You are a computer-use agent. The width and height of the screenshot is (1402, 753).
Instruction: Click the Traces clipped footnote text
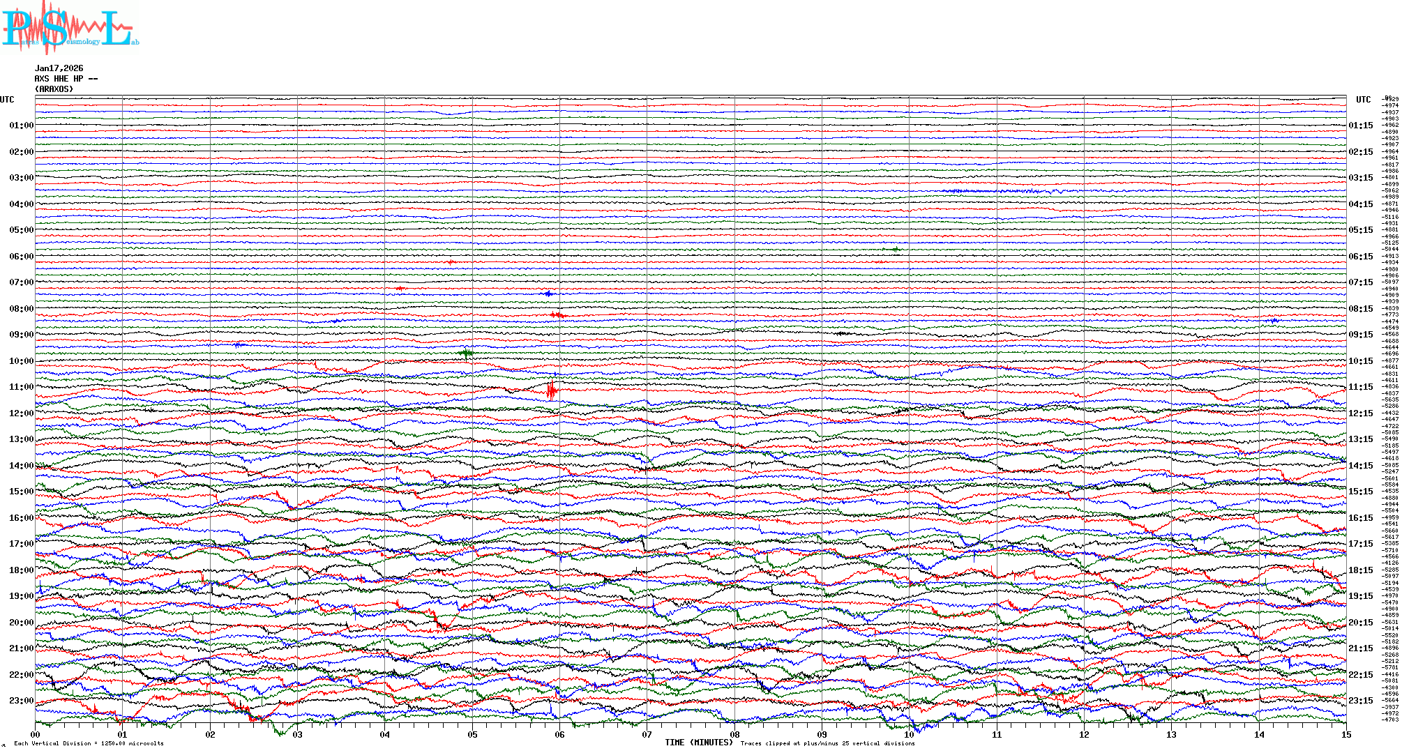tap(827, 743)
